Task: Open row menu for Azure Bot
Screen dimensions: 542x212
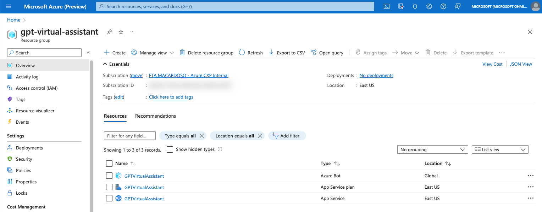Action: (531, 176)
